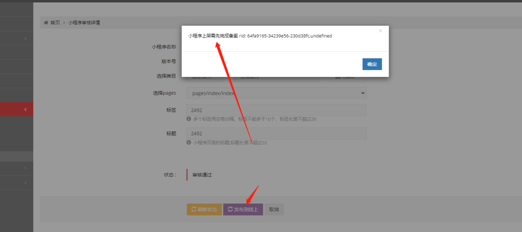Click the 标签 input field

(276, 110)
